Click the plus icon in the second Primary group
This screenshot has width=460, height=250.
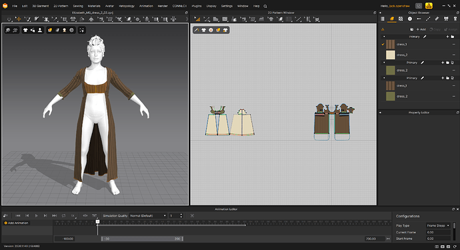tap(443, 63)
